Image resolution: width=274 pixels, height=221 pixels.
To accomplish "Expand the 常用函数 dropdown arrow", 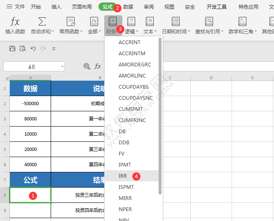I will (x=81, y=31).
